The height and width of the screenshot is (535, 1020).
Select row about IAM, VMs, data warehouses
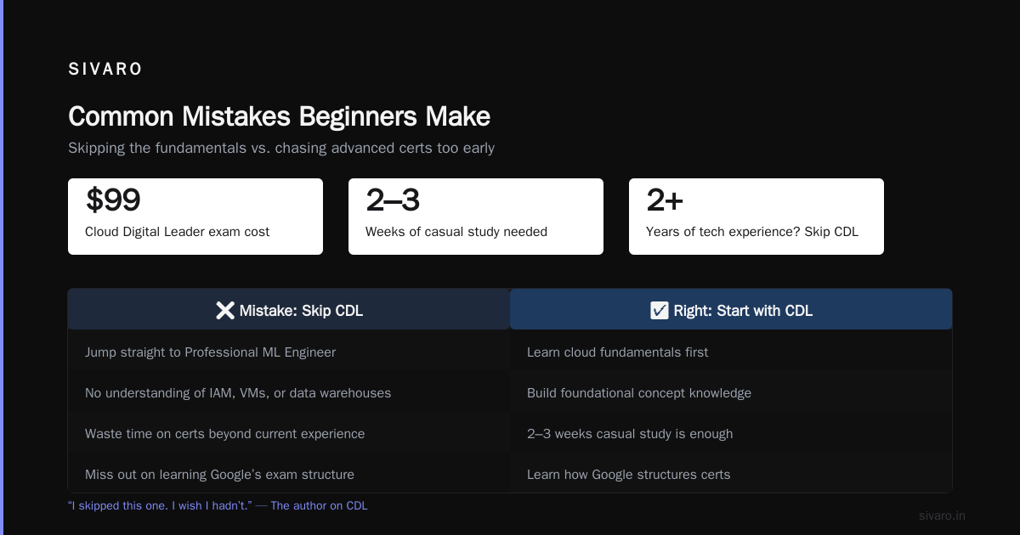pos(289,392)
